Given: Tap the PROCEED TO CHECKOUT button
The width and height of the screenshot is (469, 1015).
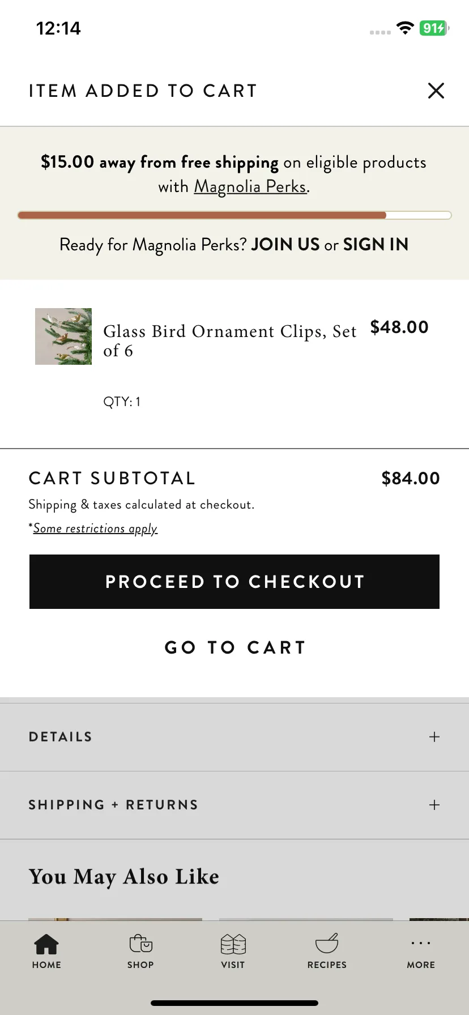Looking at the screenshot, I should click(x=234, y=582).
